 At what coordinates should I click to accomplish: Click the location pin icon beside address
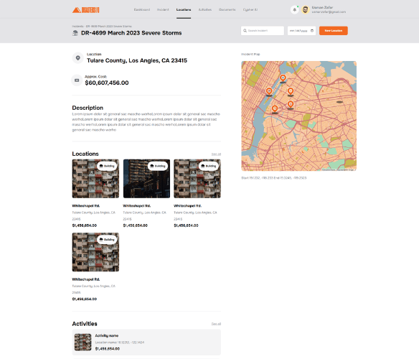pos(77,57)
